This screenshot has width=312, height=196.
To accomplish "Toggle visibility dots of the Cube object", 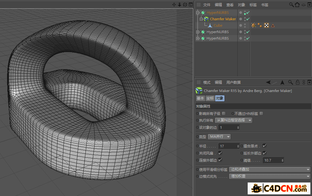I will tap(245, 25).
